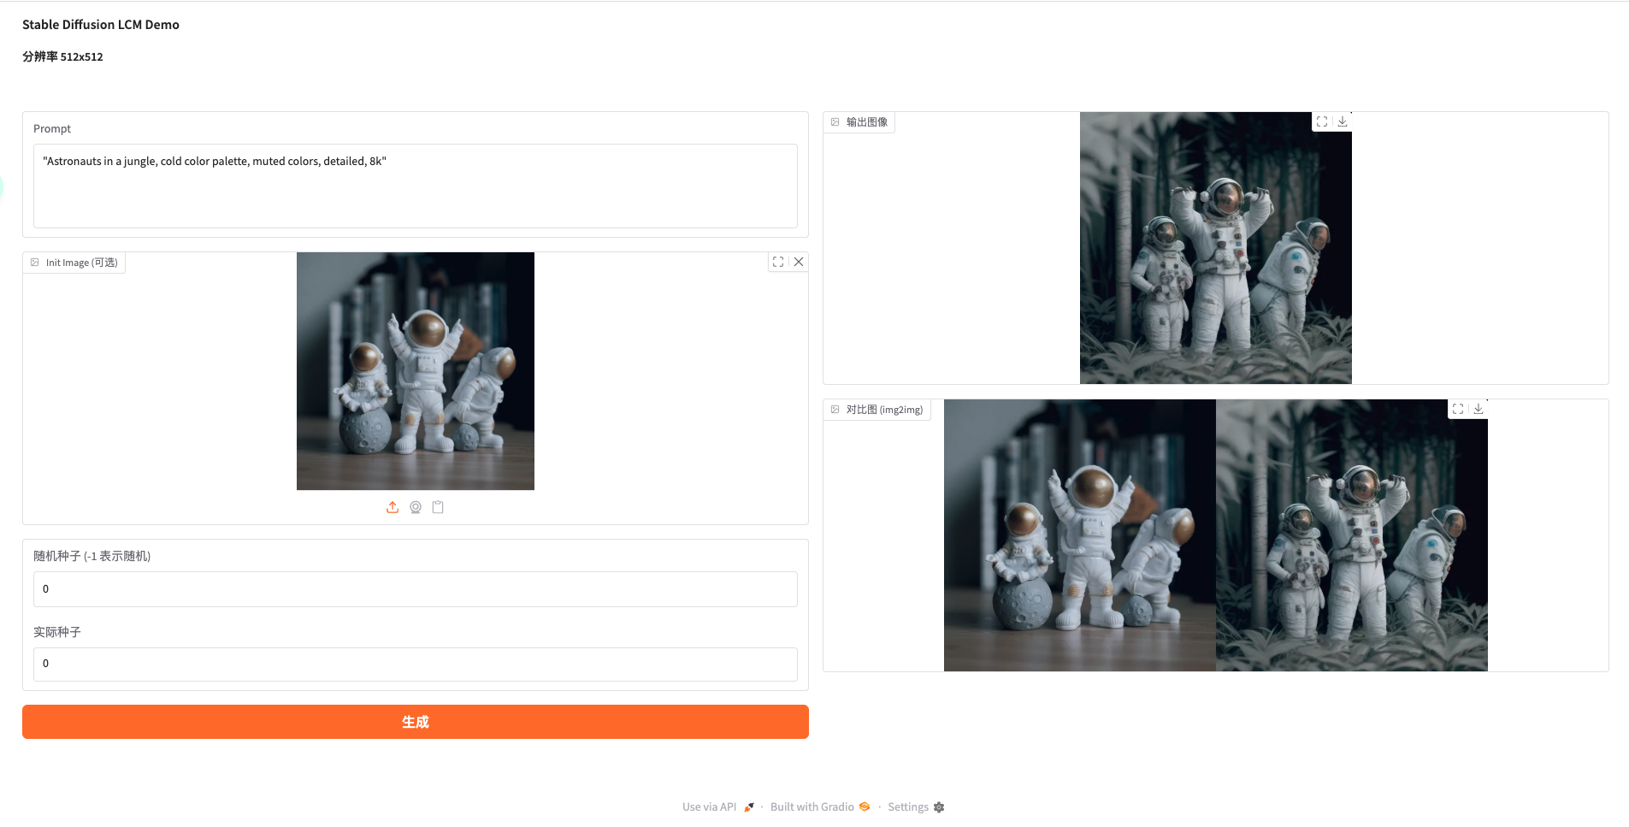Paste from clipboard into Init Image
This screenshot has height=827, width=1629.
pos(438,507)
